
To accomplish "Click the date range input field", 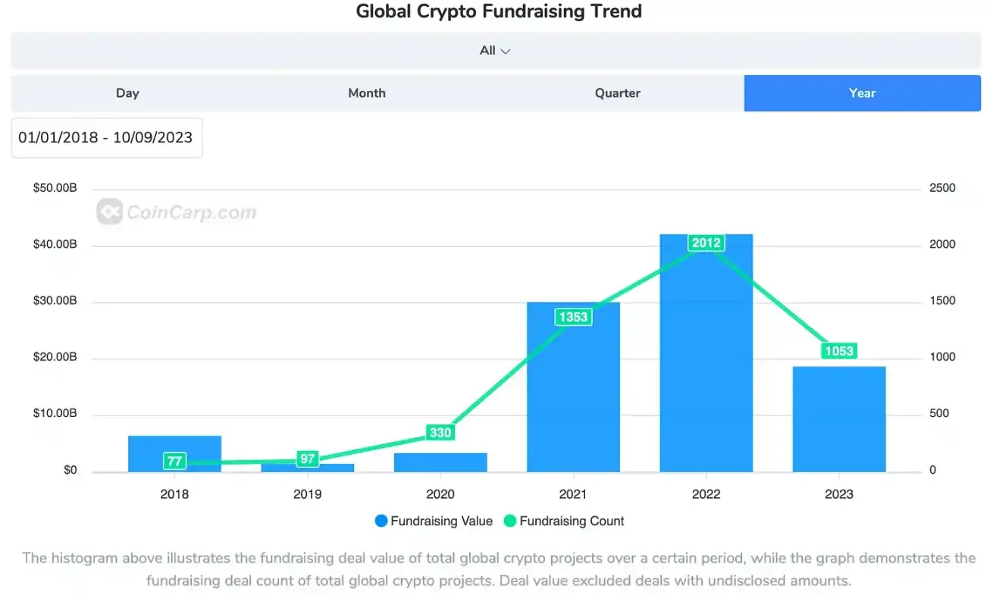I will point(106,138).
